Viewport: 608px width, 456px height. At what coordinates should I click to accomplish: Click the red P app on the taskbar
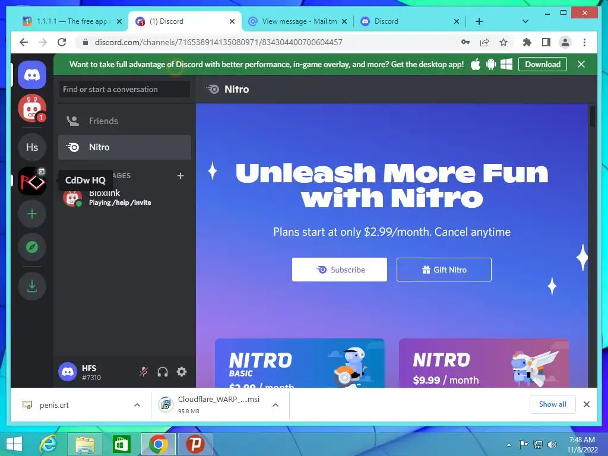tap(195, 444)
